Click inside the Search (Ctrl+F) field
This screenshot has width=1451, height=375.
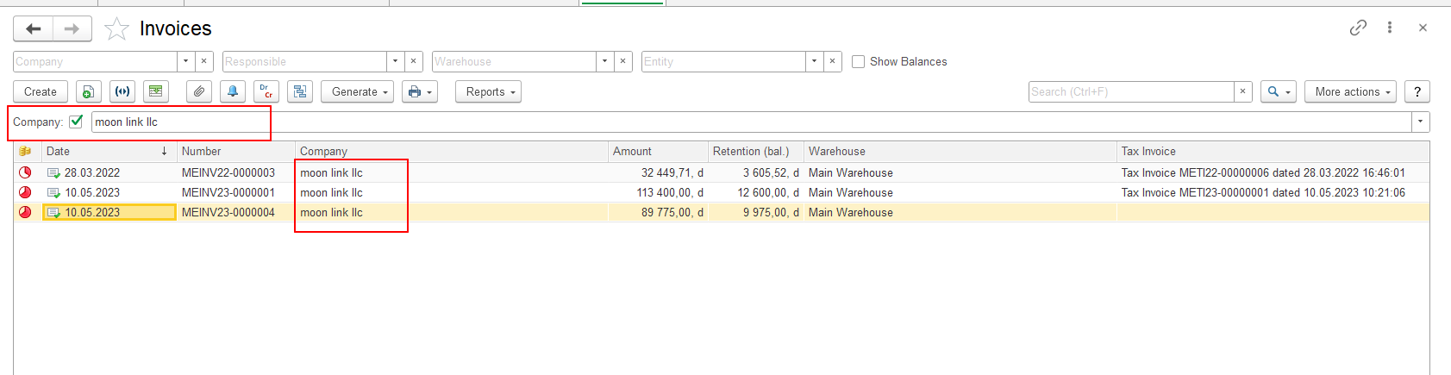[x=1131, y=91]
